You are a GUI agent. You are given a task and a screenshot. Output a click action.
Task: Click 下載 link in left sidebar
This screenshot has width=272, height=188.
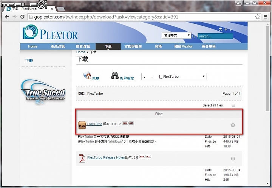pyautogui.click(x=29, y=60)
